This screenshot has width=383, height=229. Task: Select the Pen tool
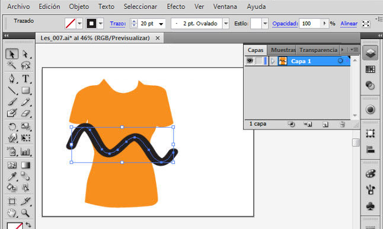click(12, 79)
